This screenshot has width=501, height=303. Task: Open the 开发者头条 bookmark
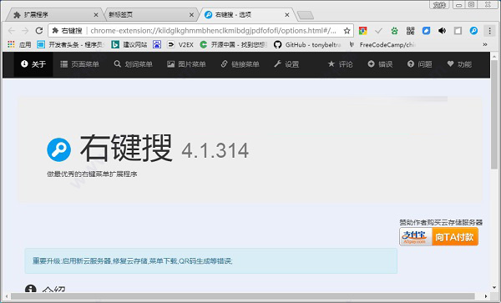(x=71, y=45)
